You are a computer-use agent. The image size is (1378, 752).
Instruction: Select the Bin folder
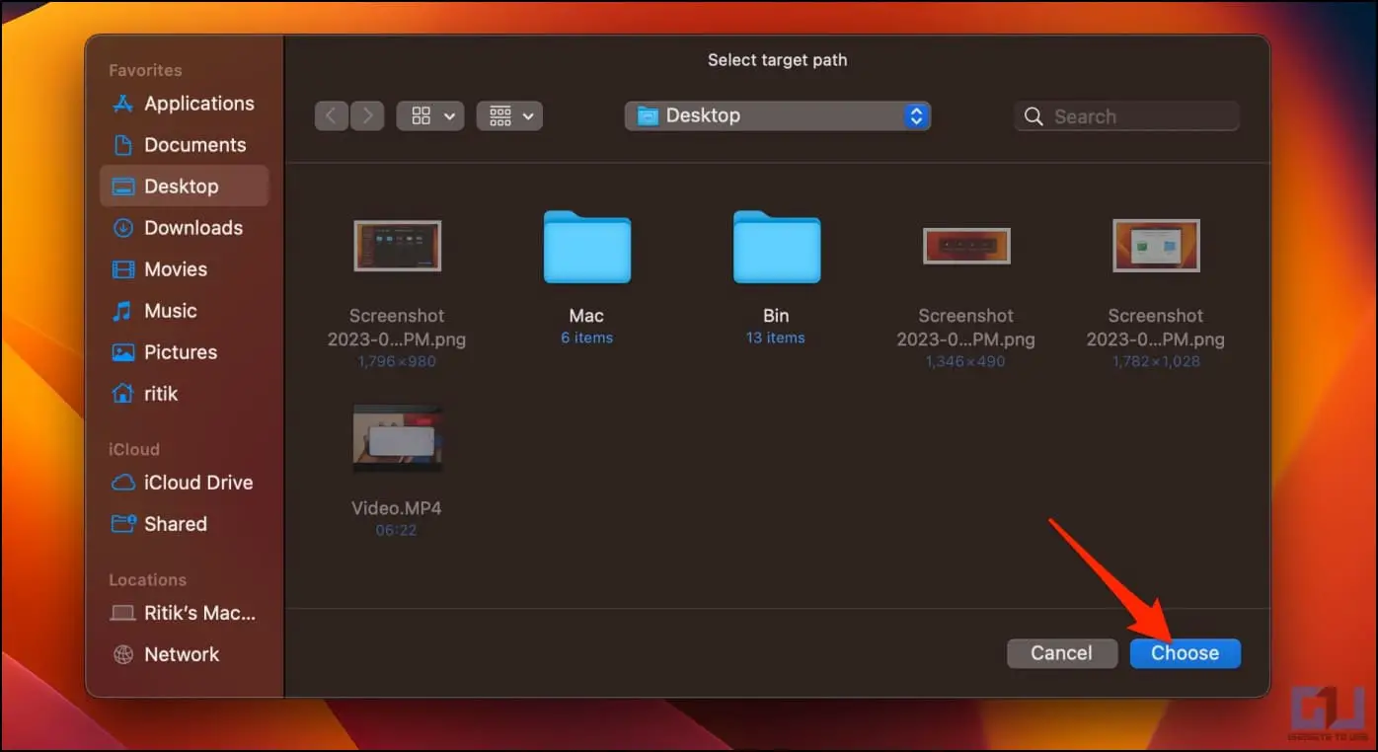coord(776,249)
